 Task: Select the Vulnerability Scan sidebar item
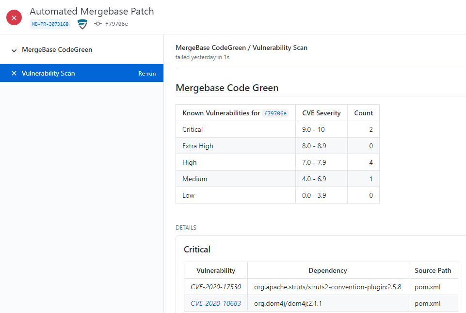82,73
